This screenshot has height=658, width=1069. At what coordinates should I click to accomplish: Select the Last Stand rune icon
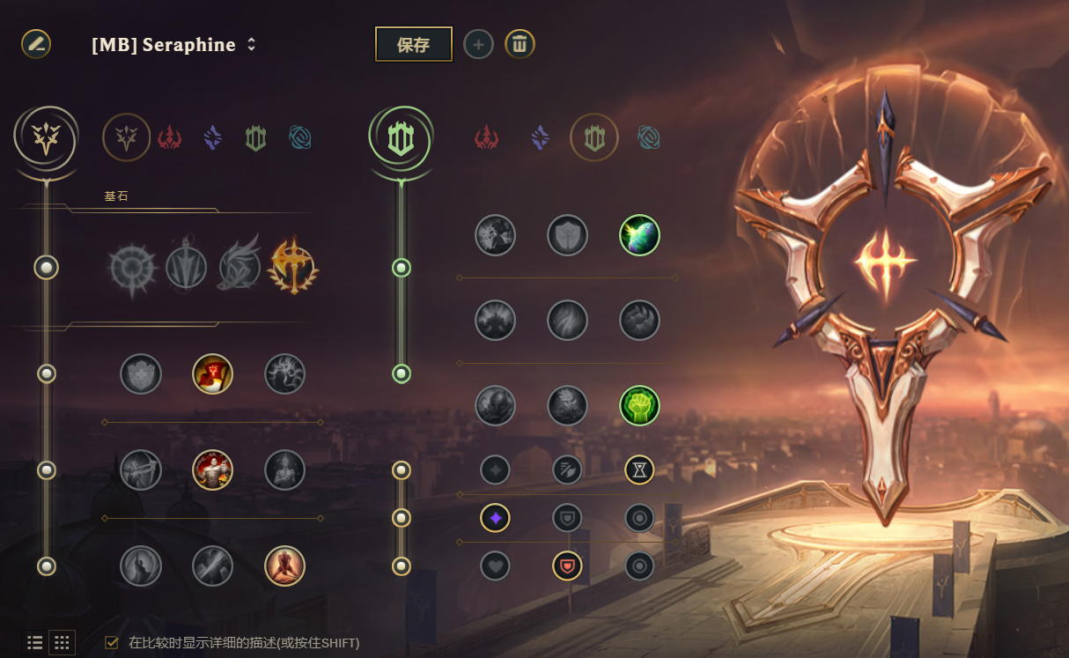(x=284, y=566)
